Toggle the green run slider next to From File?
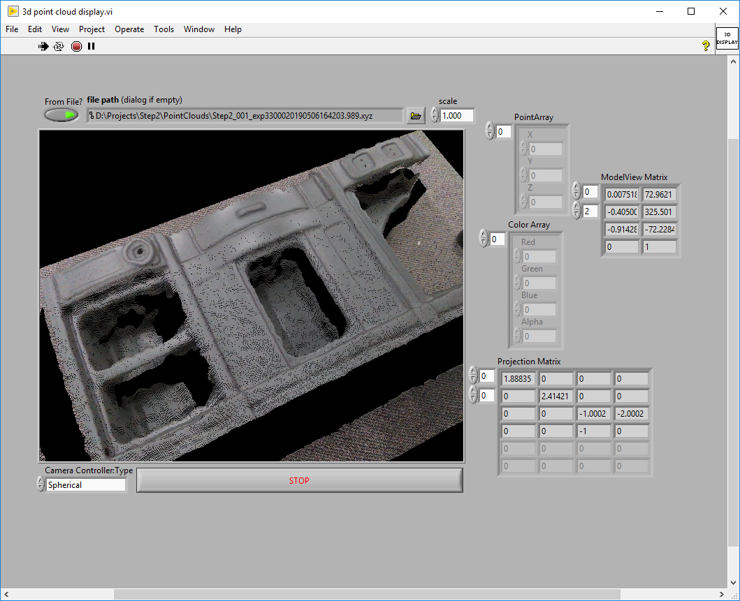Screen dimensions: 740x601 click(x=61, y=114)
